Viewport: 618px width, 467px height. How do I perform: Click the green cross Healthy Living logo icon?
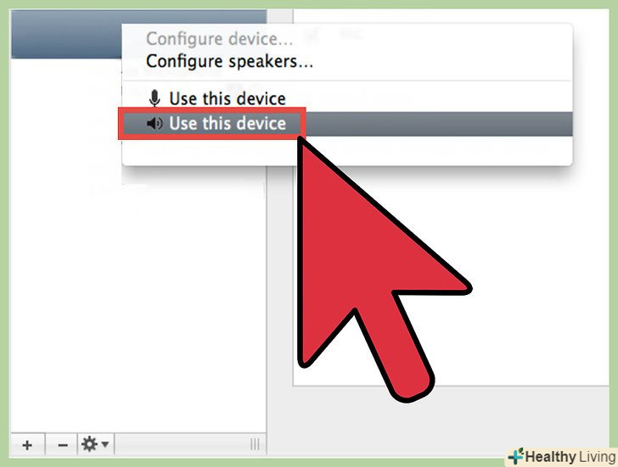tap(515, 456)
